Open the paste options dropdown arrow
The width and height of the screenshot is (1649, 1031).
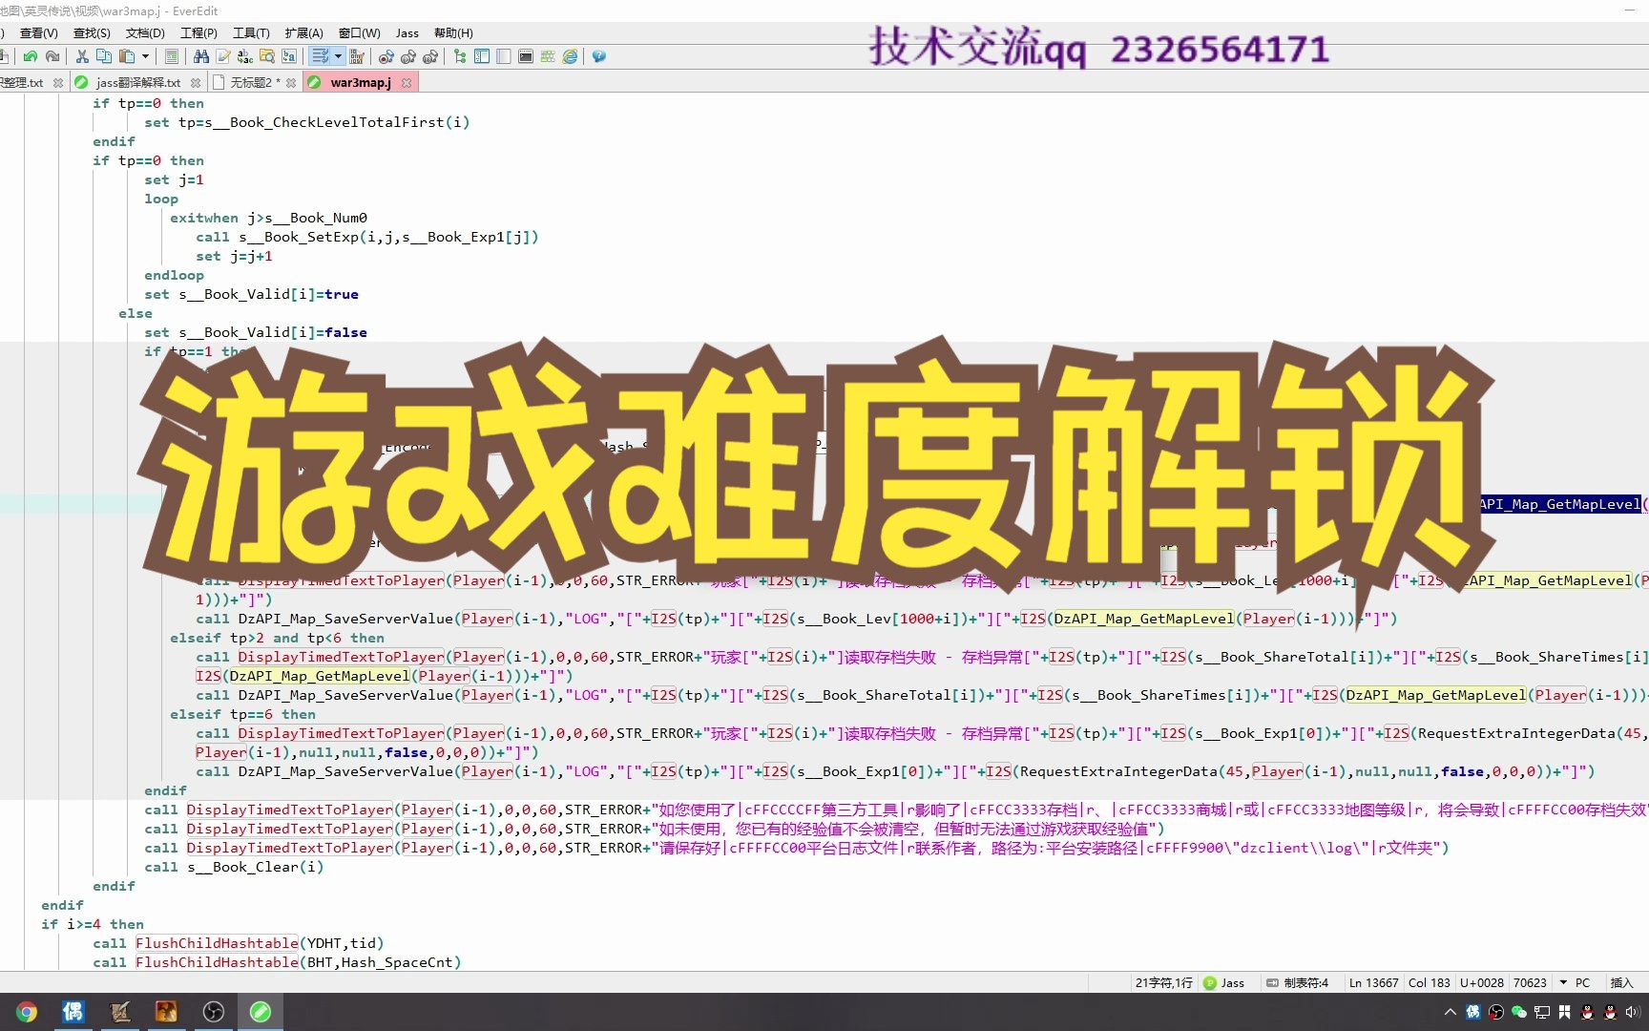pos(145,56)
